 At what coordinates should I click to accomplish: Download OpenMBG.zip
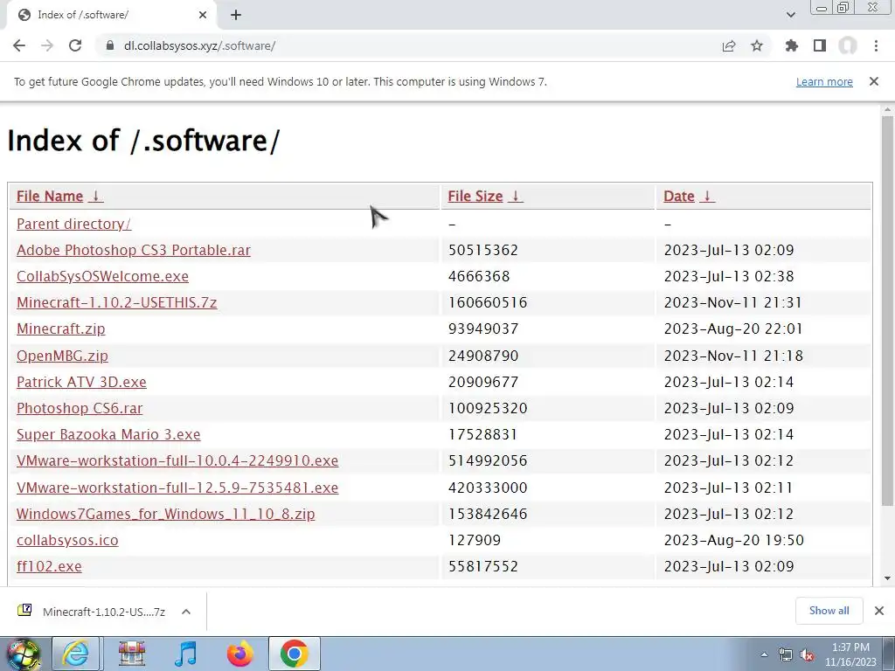point(62,356)
